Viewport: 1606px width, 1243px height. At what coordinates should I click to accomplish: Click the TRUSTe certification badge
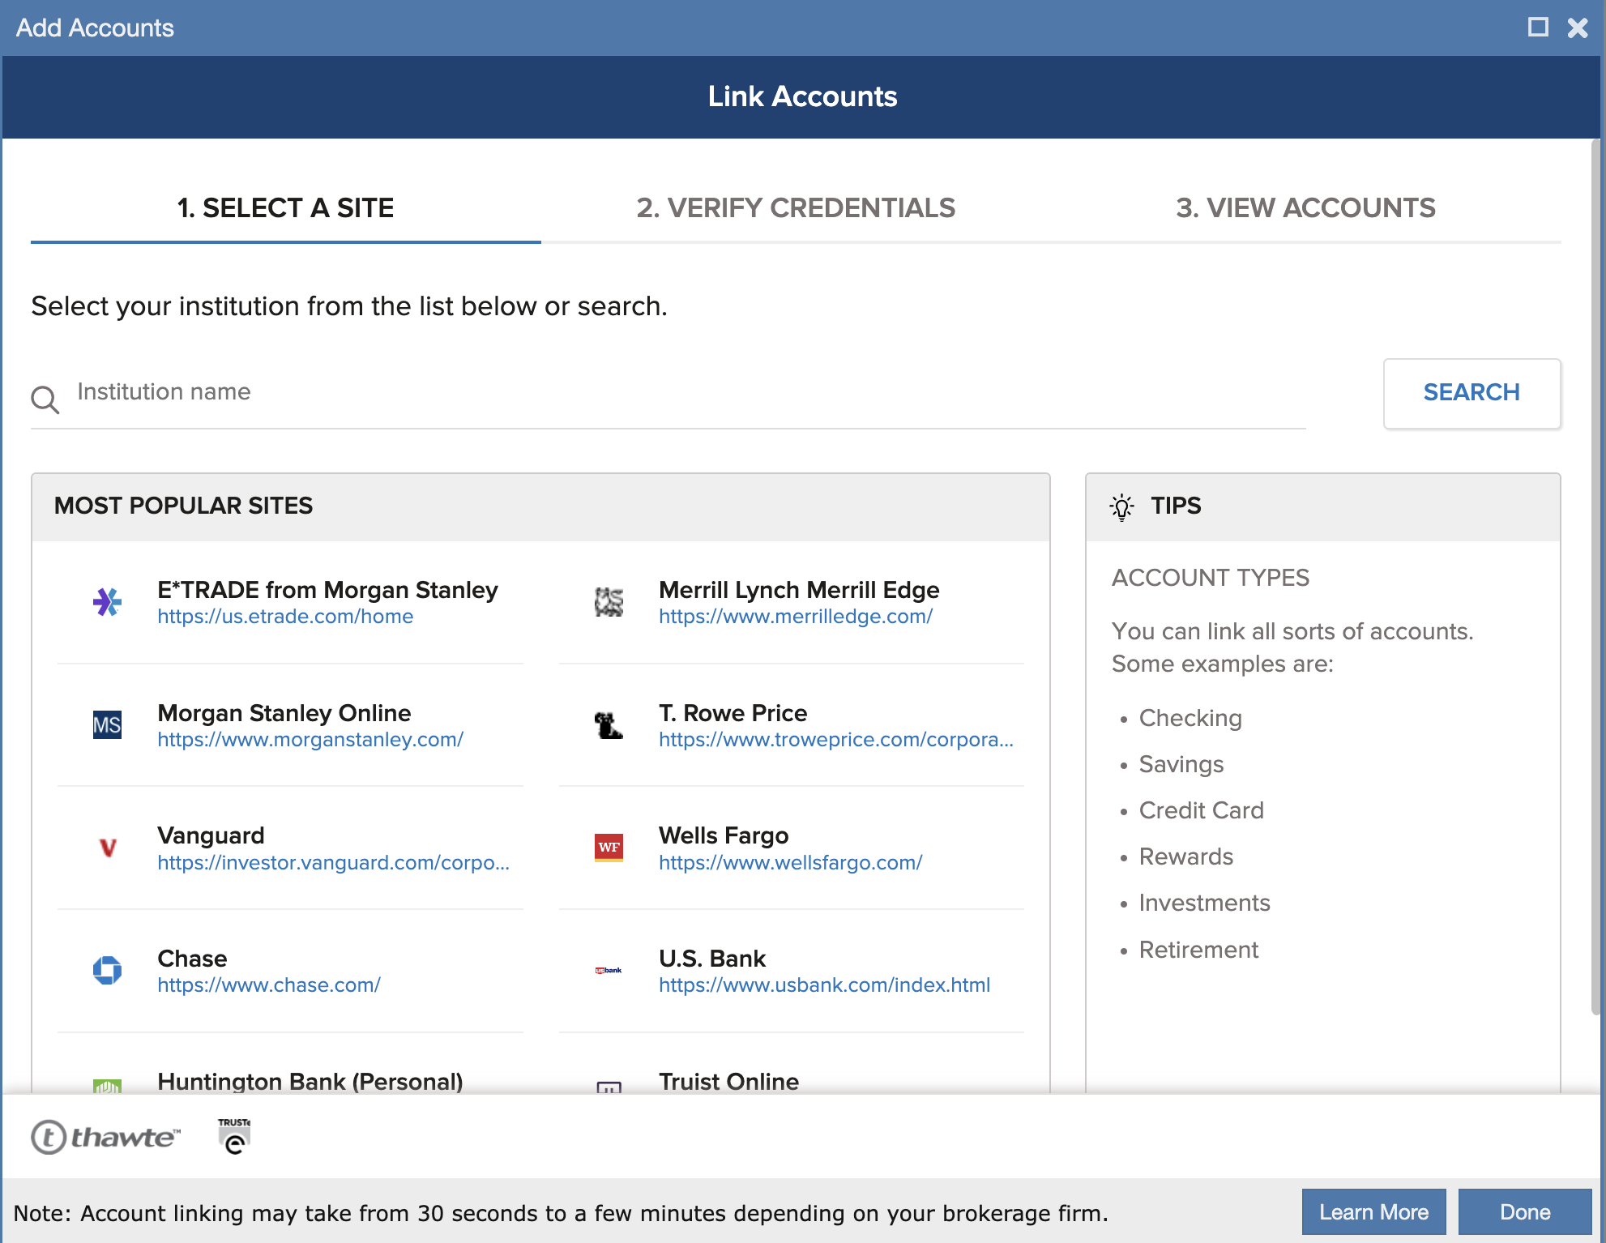pyautogui.click(x=233, y=1134)
